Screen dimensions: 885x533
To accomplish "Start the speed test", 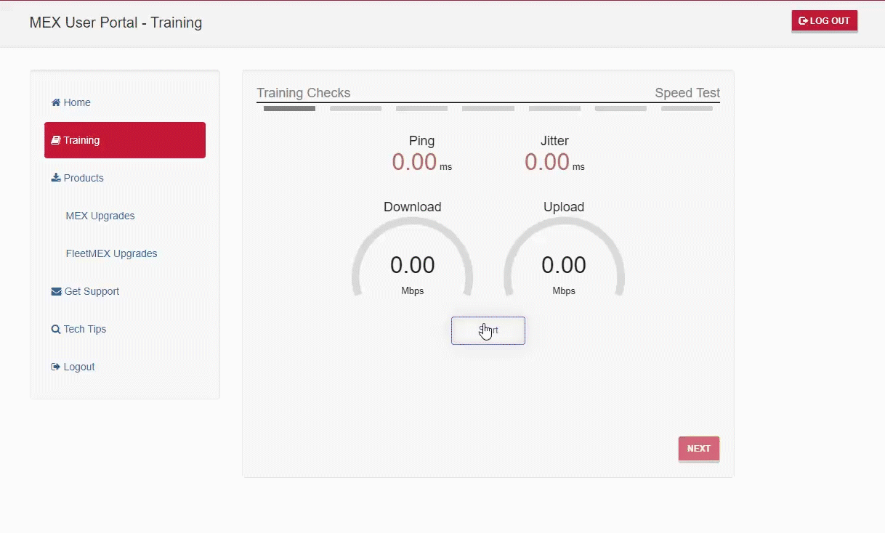I will click(x=488, y=330).
